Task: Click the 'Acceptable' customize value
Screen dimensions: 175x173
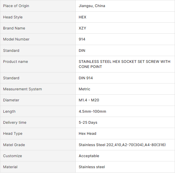Action: 89,156
